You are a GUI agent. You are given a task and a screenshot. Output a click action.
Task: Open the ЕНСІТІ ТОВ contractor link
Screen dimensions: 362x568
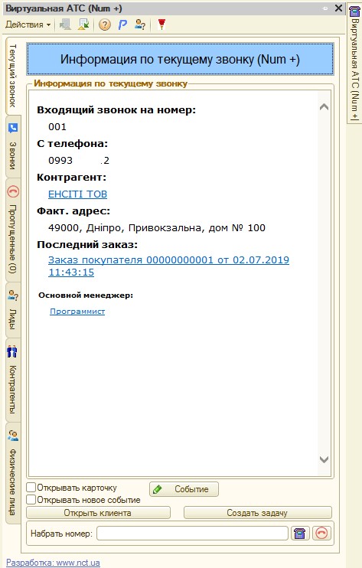coord(77,194)
